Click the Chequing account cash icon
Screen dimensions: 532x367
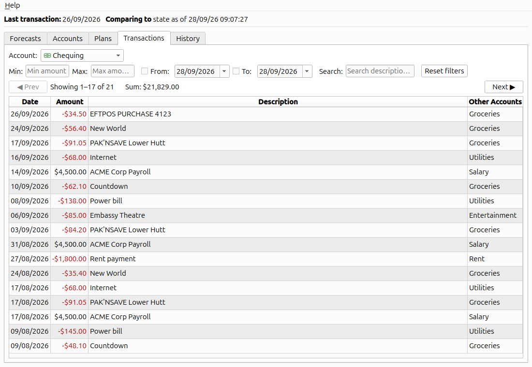[x=47, y=56]
